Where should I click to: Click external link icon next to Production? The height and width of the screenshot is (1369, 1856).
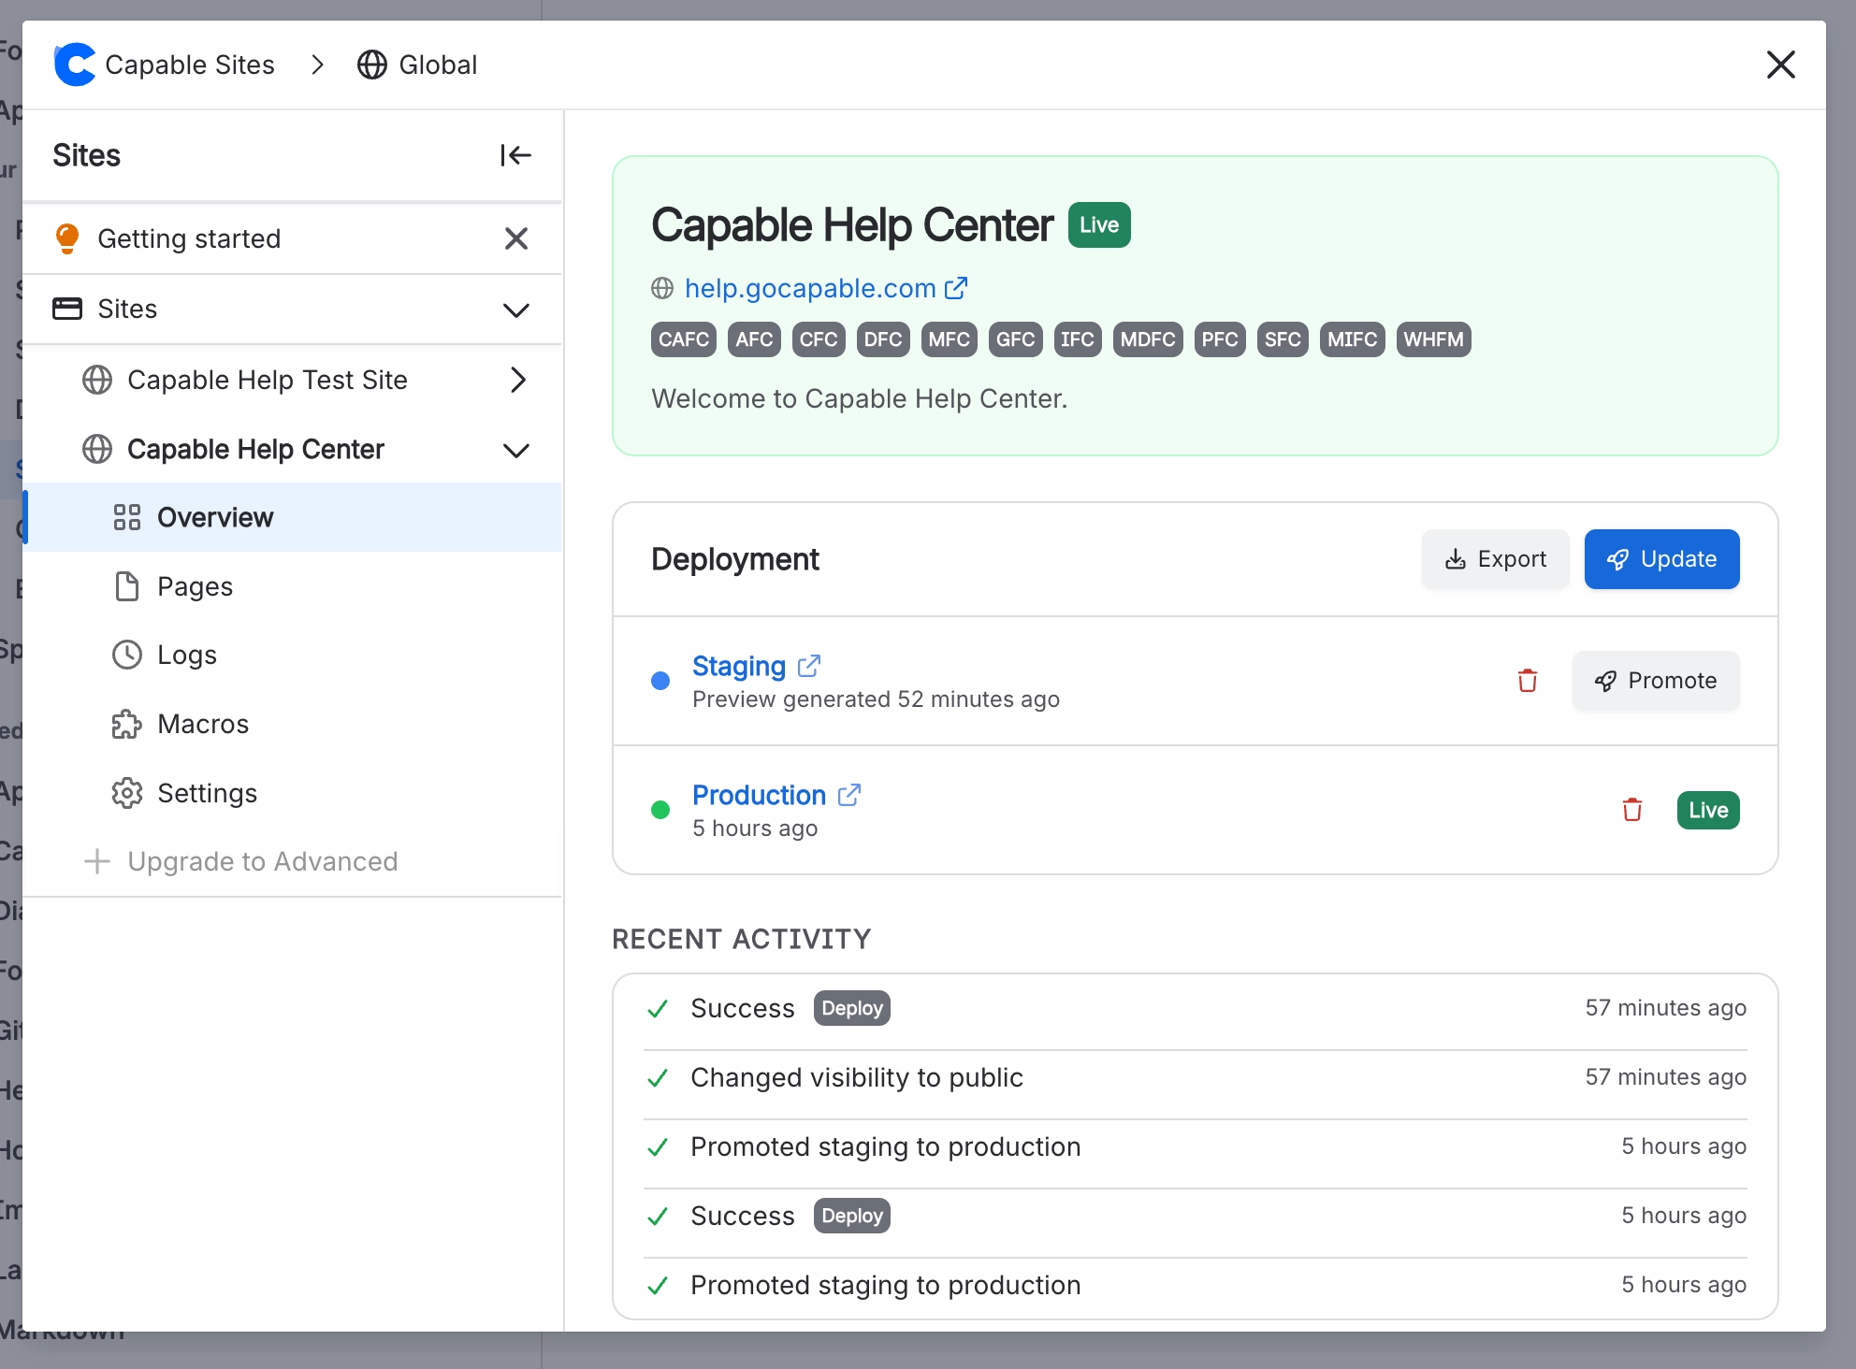click(849, 795)
